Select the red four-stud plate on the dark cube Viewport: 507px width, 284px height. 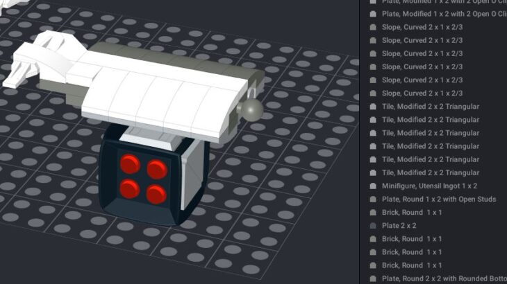(144, 179)
